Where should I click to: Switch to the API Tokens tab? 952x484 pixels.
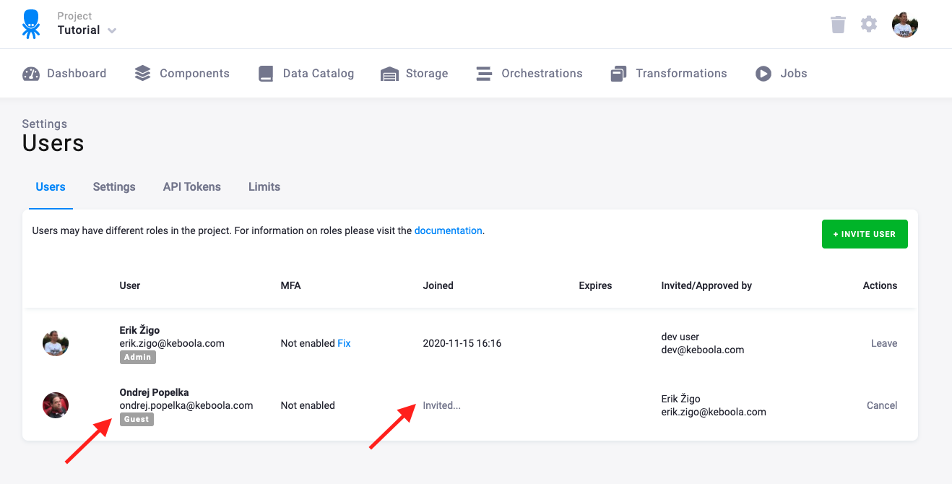[x=192, y=187]
